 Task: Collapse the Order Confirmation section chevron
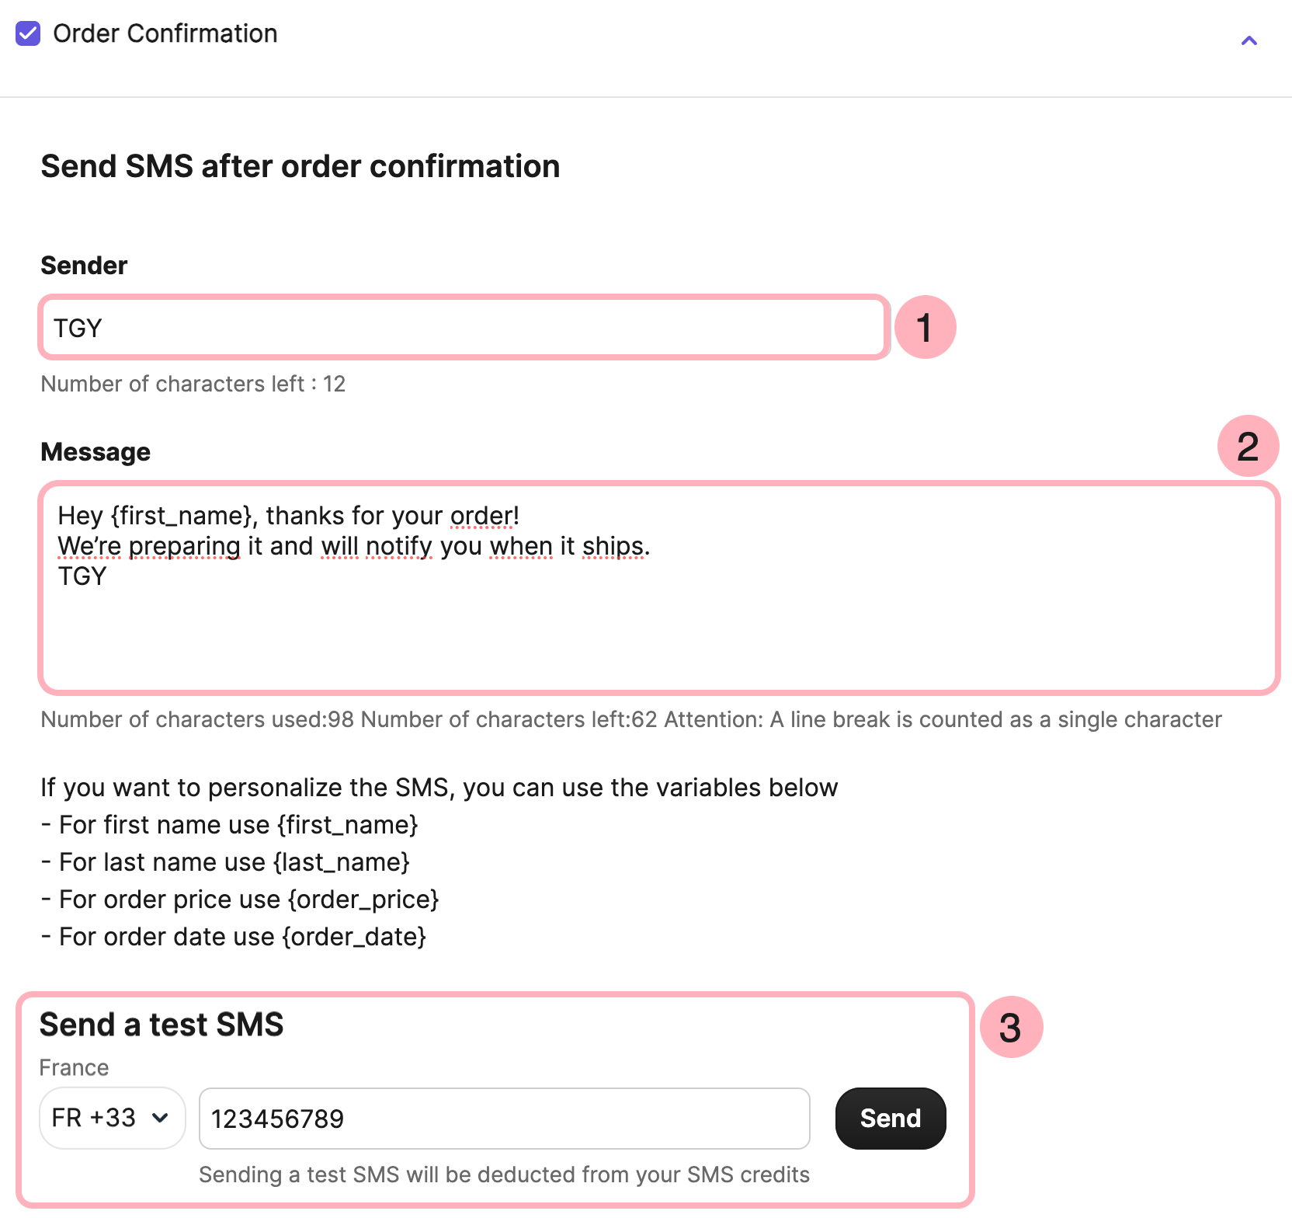coord(1249,40)
